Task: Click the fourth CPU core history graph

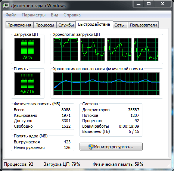Action: pos(146,50)
